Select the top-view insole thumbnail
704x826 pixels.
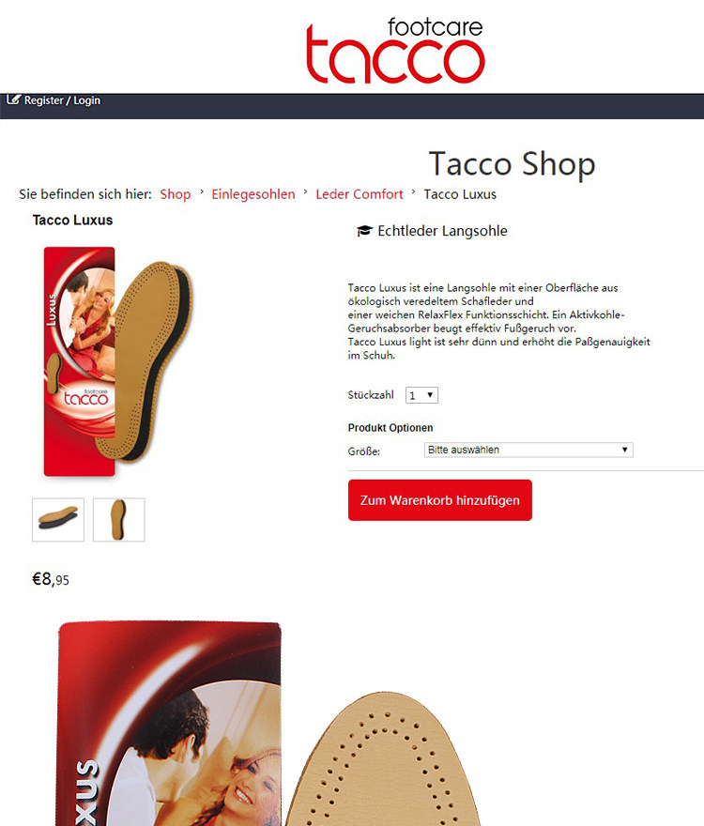[x=119, y=520]
